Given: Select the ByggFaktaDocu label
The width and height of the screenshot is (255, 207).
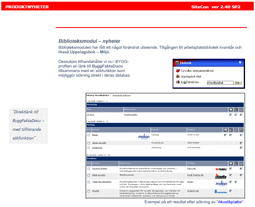Looking at the screenshot, I should 190,82.
